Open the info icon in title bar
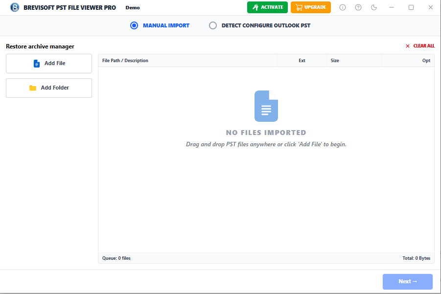 342,7
